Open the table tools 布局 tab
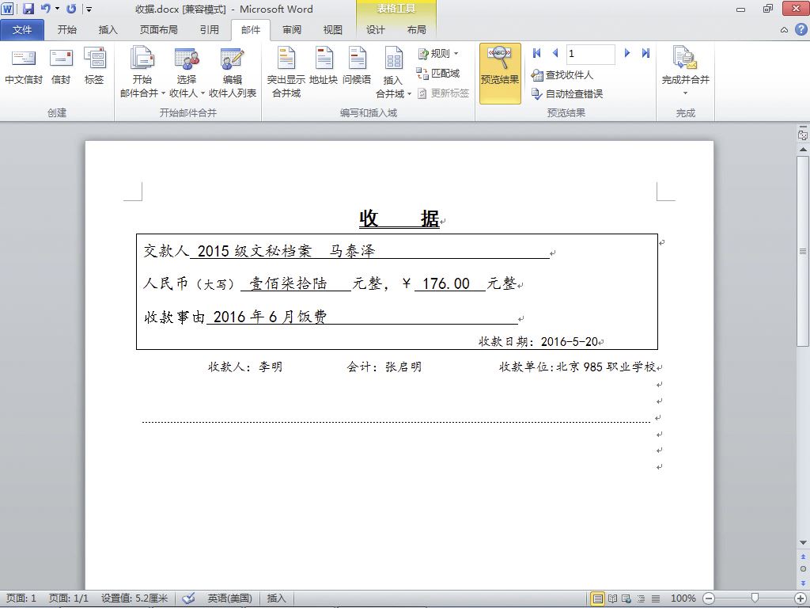This screenshot has width=810, height=608. tap(416, 30)
